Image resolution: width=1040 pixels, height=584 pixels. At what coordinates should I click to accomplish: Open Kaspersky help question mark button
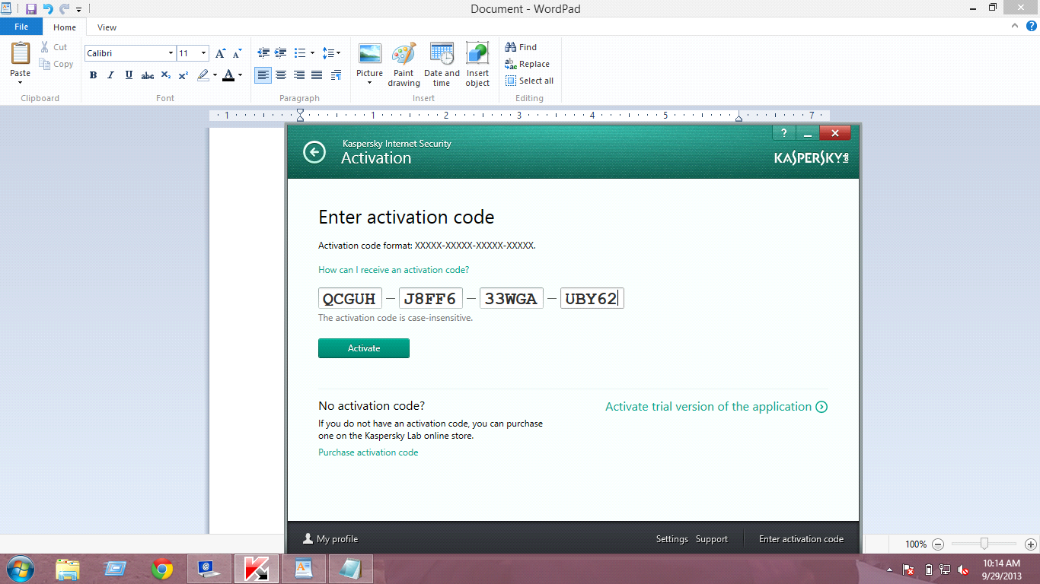point(784,133)
